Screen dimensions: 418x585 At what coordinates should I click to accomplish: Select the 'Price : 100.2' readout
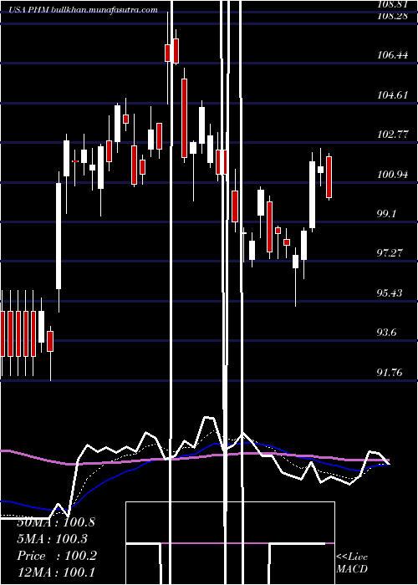point(57,556)
